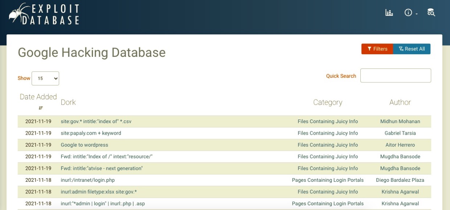Open Krishna Agarwal in the .asp row

click(400, 203)
